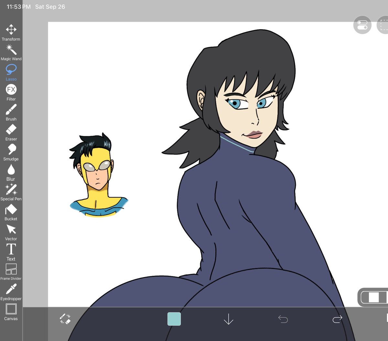Select the Magic Wand tool
The image size is (388, 341).
point(11,52)
